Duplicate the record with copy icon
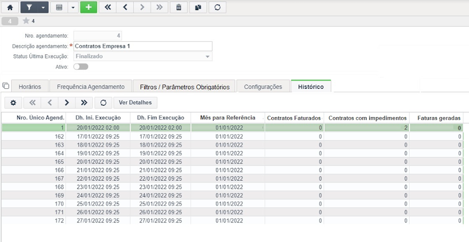This screenshot has width=469, height=242. pos(198,8)
